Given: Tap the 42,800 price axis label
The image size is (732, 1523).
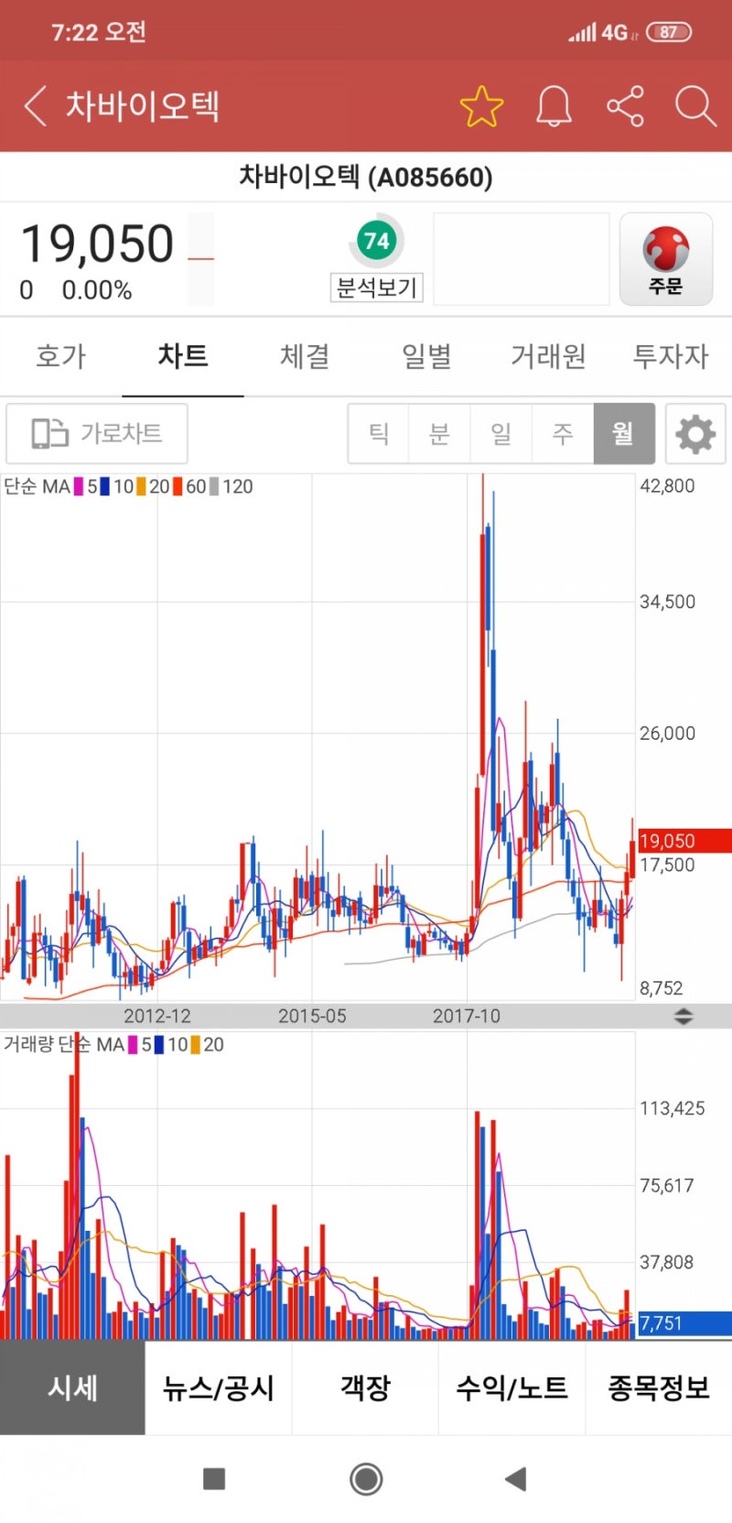Looking at the screenshot, I should (667, 486).
